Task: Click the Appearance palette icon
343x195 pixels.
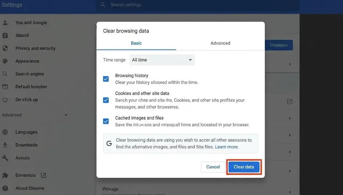Action: (5, 61)
